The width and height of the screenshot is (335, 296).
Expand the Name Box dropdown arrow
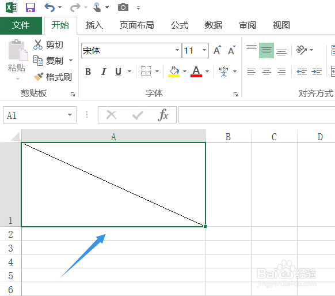tap(70, 115)
